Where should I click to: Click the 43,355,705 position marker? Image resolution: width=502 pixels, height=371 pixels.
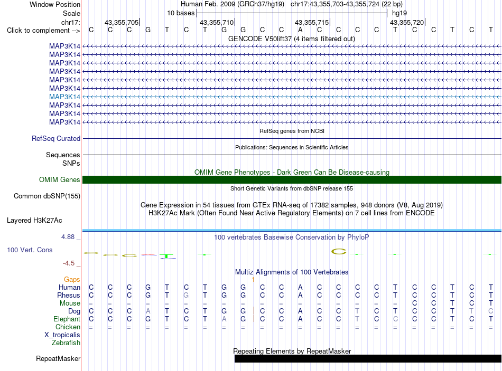[x=122, y=22]
